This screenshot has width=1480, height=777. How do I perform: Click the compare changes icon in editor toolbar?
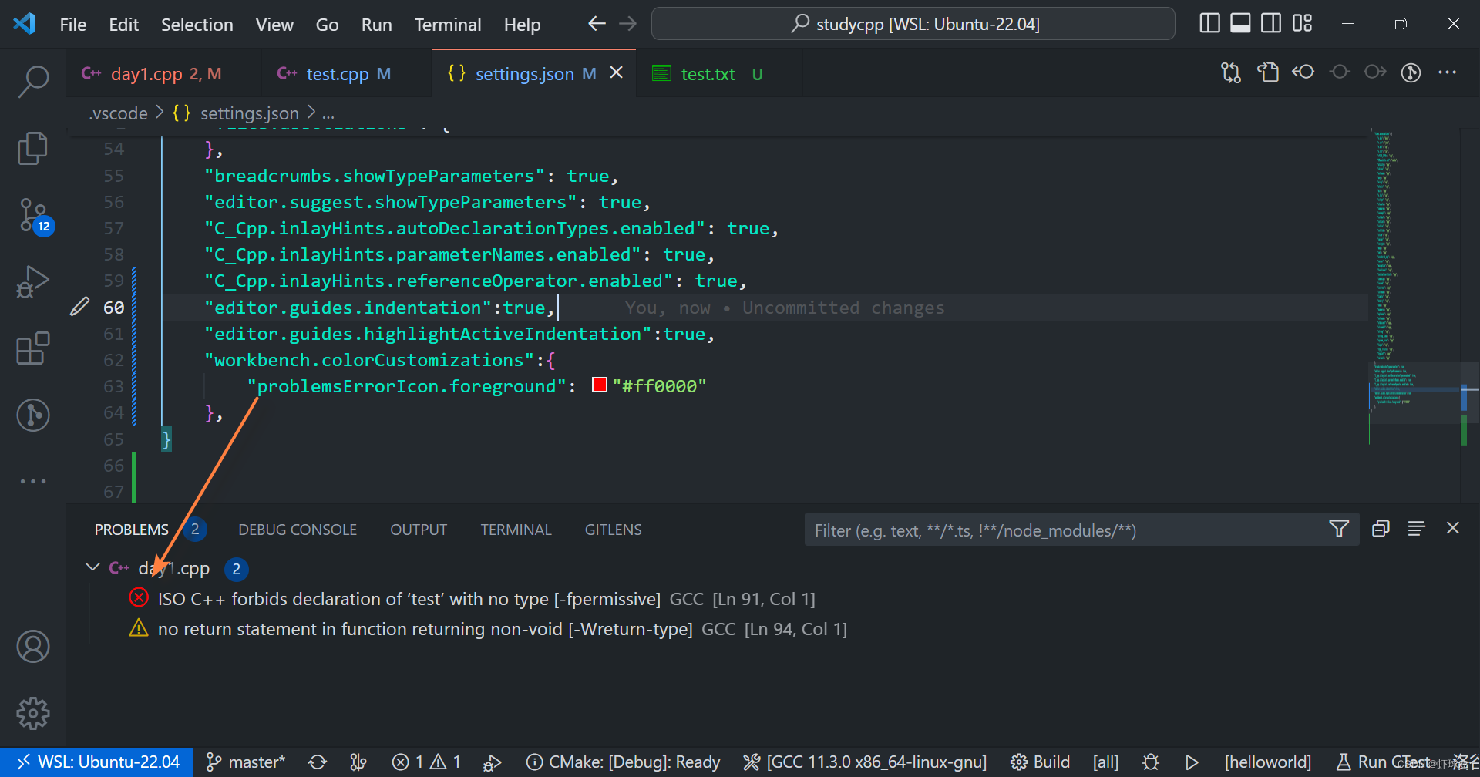click(x=1231, y=72)
